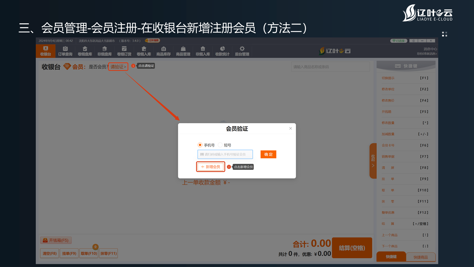Confirm verification with 确定 button

[268, 154]
